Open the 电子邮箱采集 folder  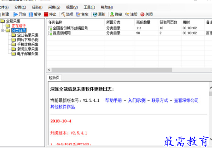click(28, 54)
